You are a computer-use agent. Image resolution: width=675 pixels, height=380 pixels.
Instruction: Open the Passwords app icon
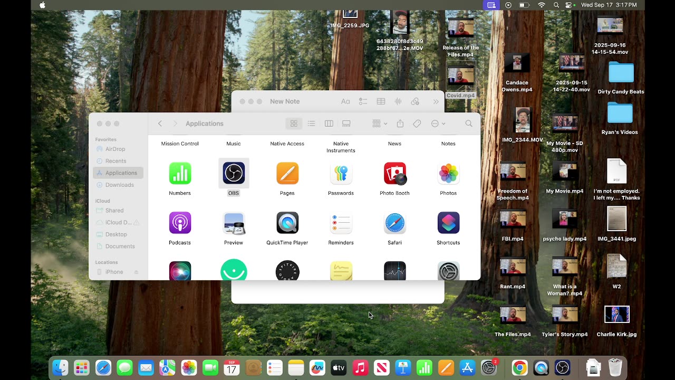point(341,173)
